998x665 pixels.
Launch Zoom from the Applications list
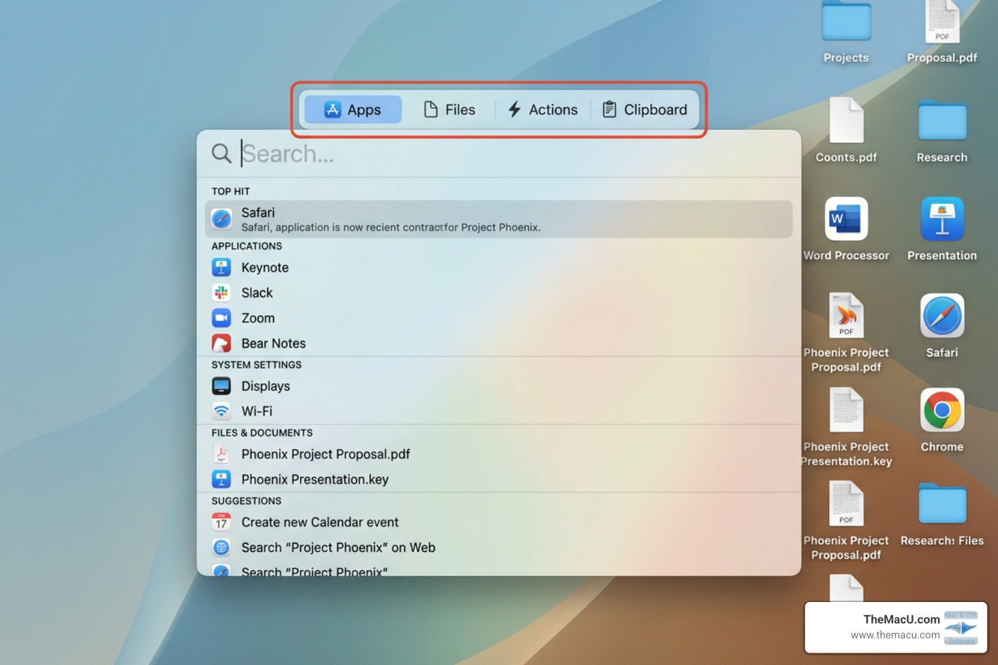(258, 318)
